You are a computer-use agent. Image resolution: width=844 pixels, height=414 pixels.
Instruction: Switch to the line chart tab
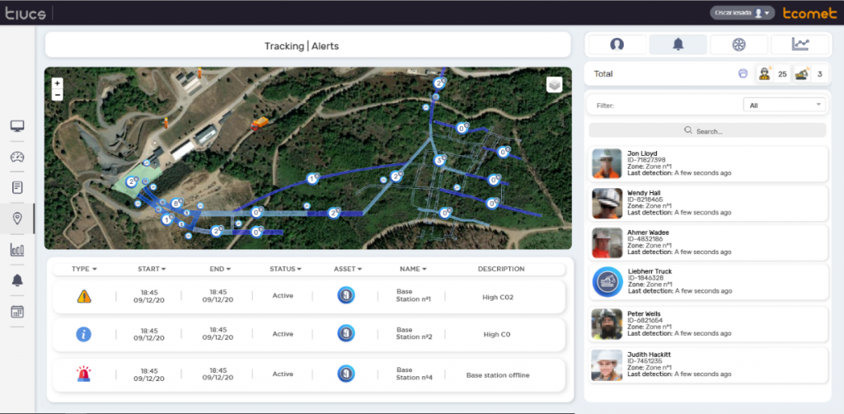click(x=799, y=45)
